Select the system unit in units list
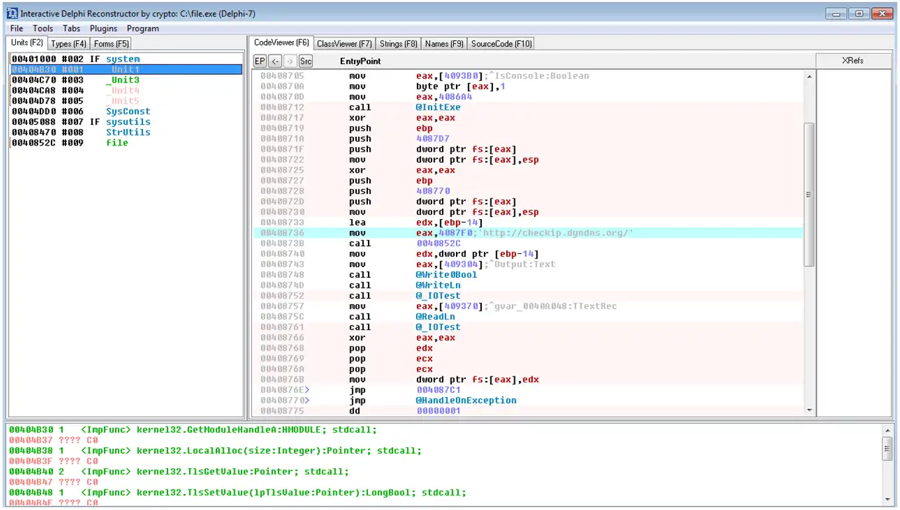Viewport: 900px width, 510px height. click(x=126, y=59)
